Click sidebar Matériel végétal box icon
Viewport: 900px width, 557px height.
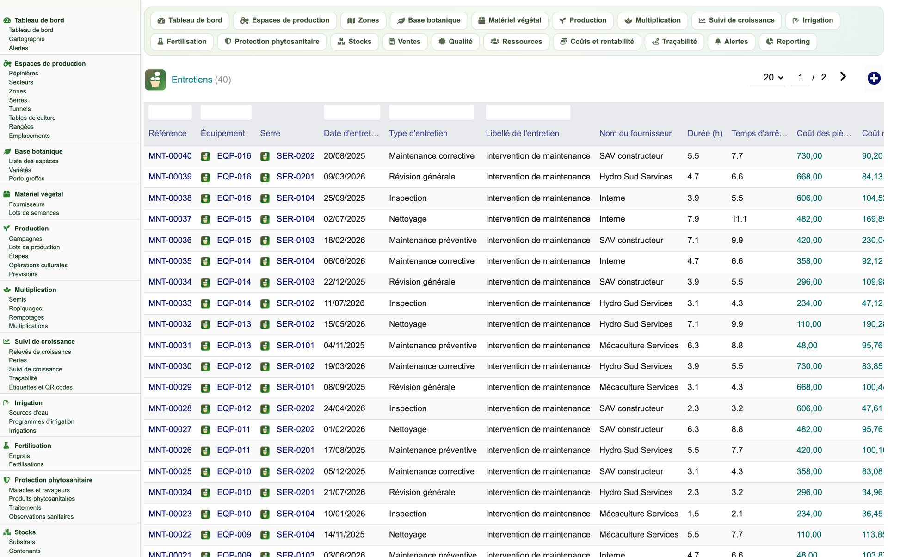7,194
